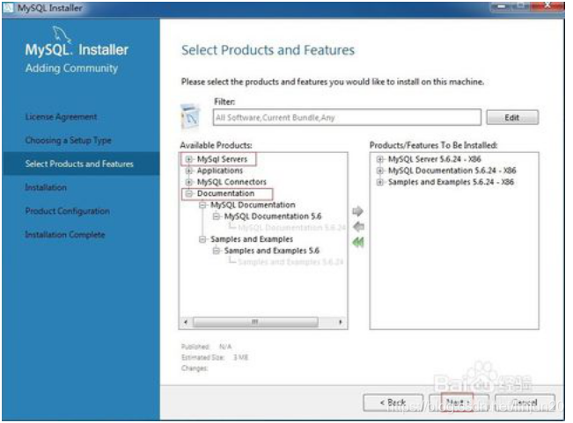This screenshot has width=573, height=423.
Task: Click the MySQL Installer title bar icon
Action: point(8,7)
